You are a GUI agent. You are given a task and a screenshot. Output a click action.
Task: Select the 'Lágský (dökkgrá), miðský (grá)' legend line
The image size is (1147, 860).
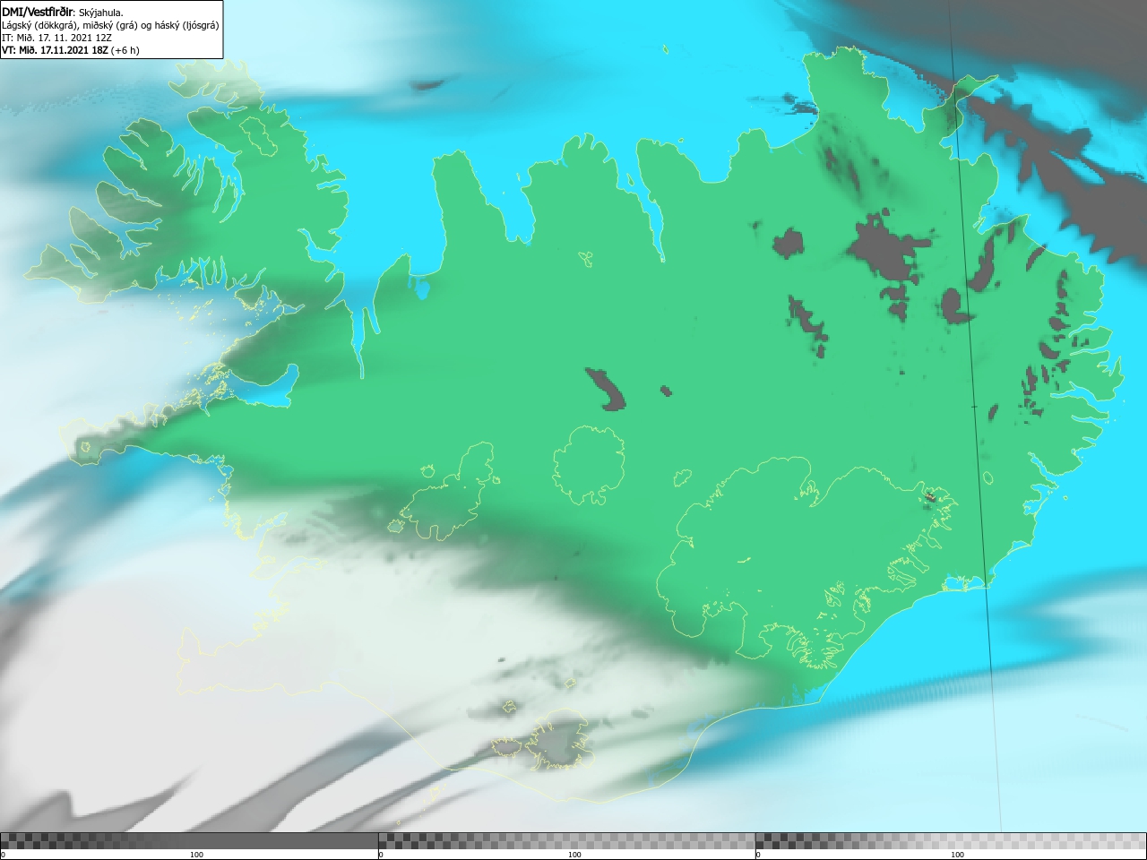click(x=110, y=25)
